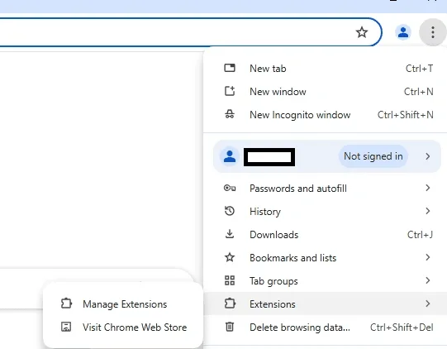
Task: Click the History clock icon
Action: tap(230, 211)
